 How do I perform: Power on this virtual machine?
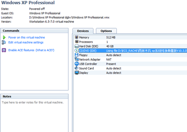pyautogui.click(x=26, y=37)
